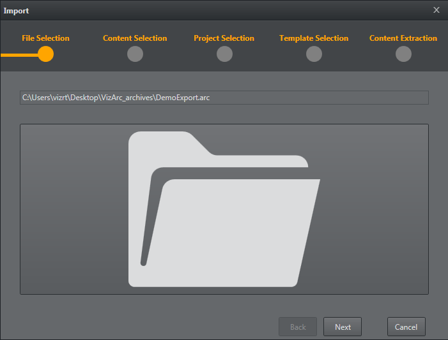Close the Import dialog with X
This screenshot has width=448, height=340.
point(436,10)
